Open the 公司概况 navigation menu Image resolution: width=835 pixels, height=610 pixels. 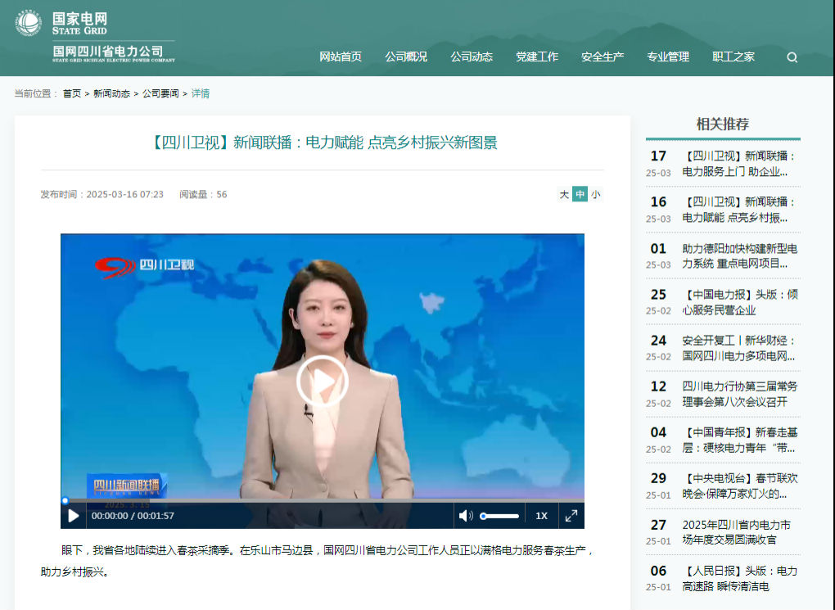[406, 56]
